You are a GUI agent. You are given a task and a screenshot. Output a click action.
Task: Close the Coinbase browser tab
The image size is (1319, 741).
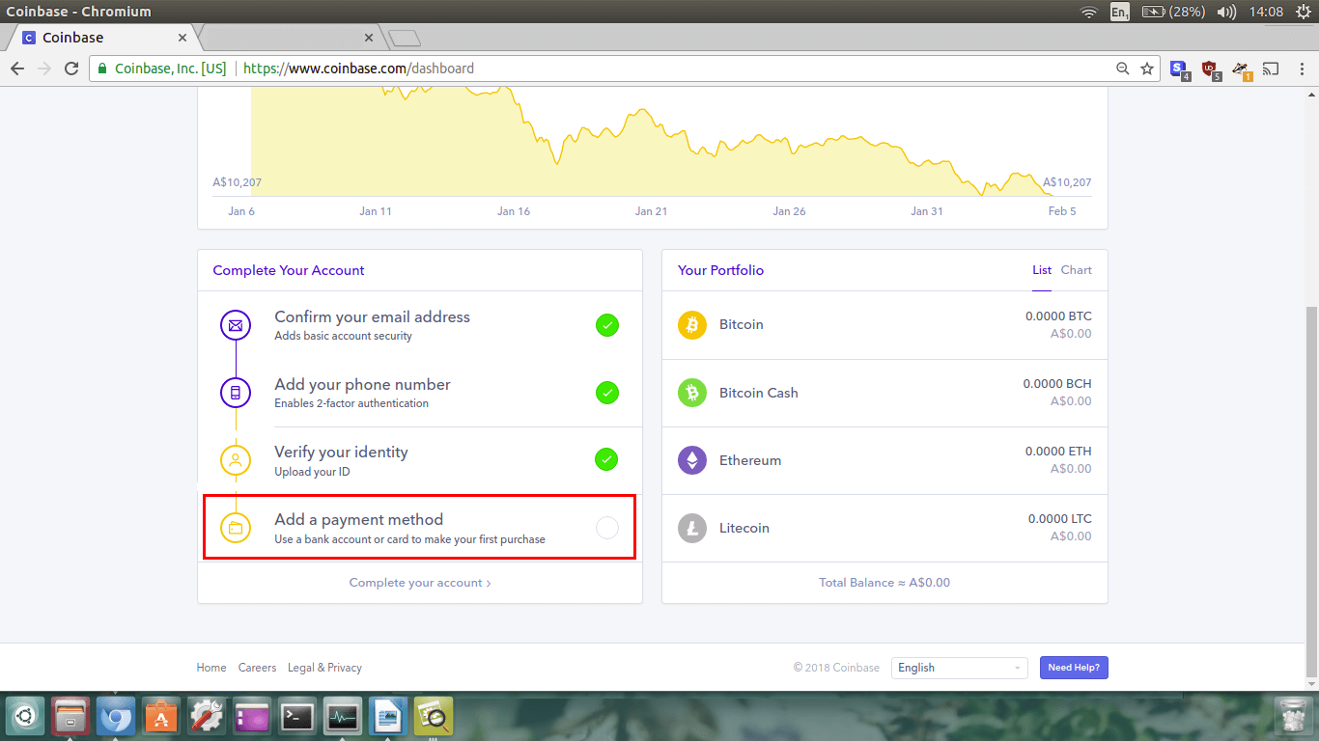(181, 38)
